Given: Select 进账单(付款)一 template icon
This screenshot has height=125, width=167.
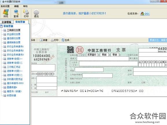Looking at the screenshot, I should pyautogui.click(x=5, y=71).
